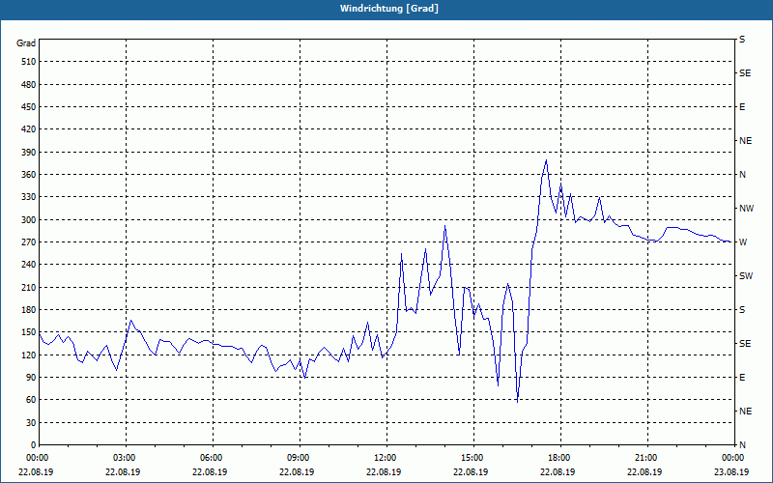The width and height of the screenshot is (773, 483).
Task: Pick the 18:00 time axis label
Action: 558,458
